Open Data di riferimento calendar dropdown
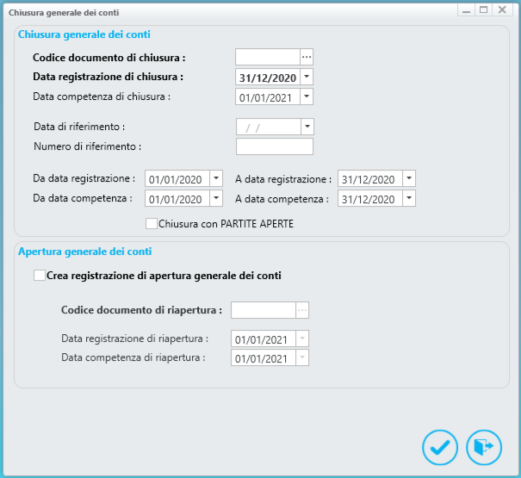The width and height of the screenshot is (521, 478). click(307, 127)
